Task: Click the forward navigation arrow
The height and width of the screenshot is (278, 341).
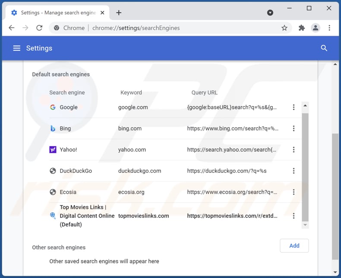Action: coord(25,28)
